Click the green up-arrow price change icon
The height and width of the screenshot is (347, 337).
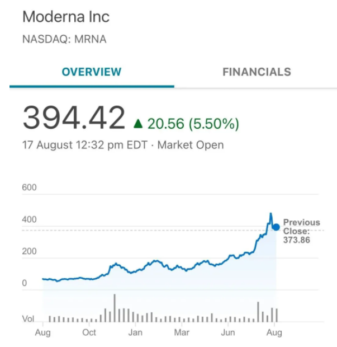pyautogui.click(x=138, y=123)
